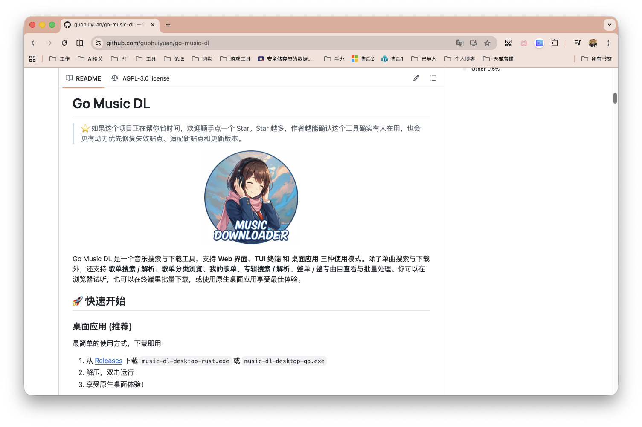
Task: Click the pink bilibili extension icon
Action: pyautogui.click(x=524, y=43)
